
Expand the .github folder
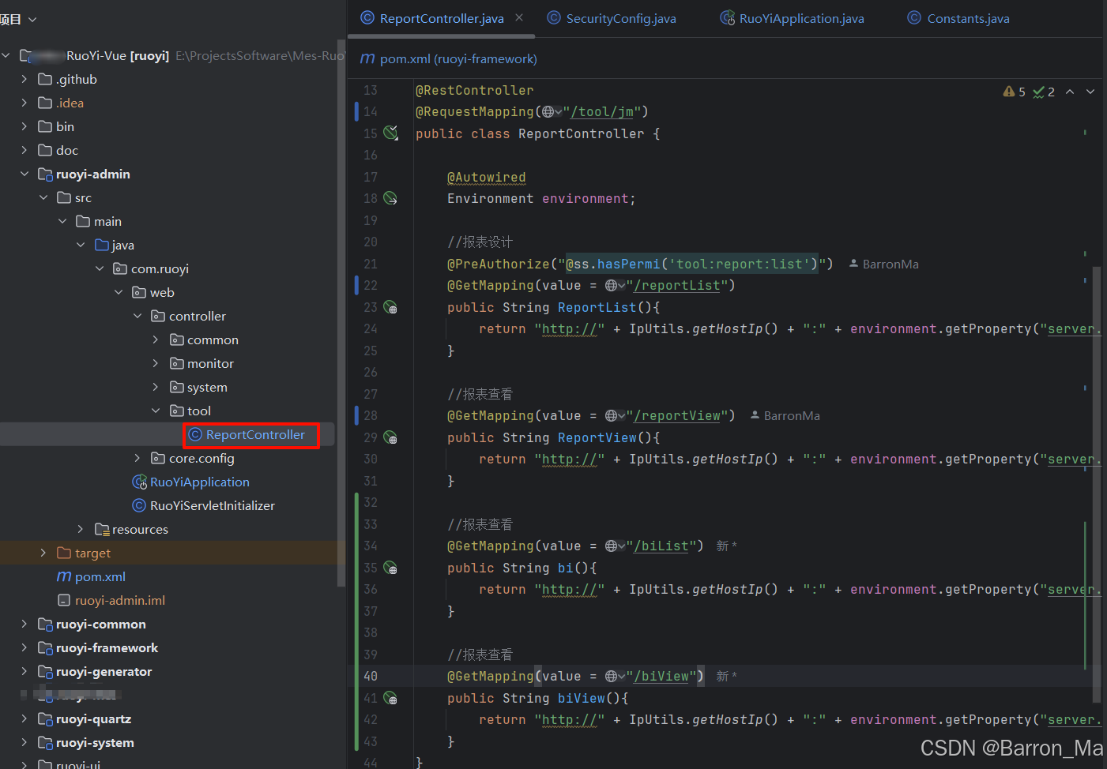[x=24, y=79]
